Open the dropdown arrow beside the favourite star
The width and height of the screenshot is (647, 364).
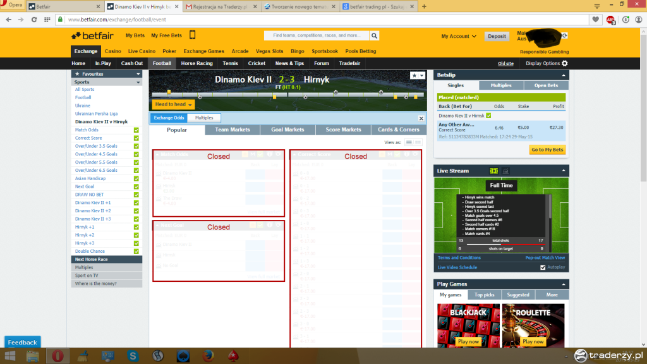click(421, 76)
